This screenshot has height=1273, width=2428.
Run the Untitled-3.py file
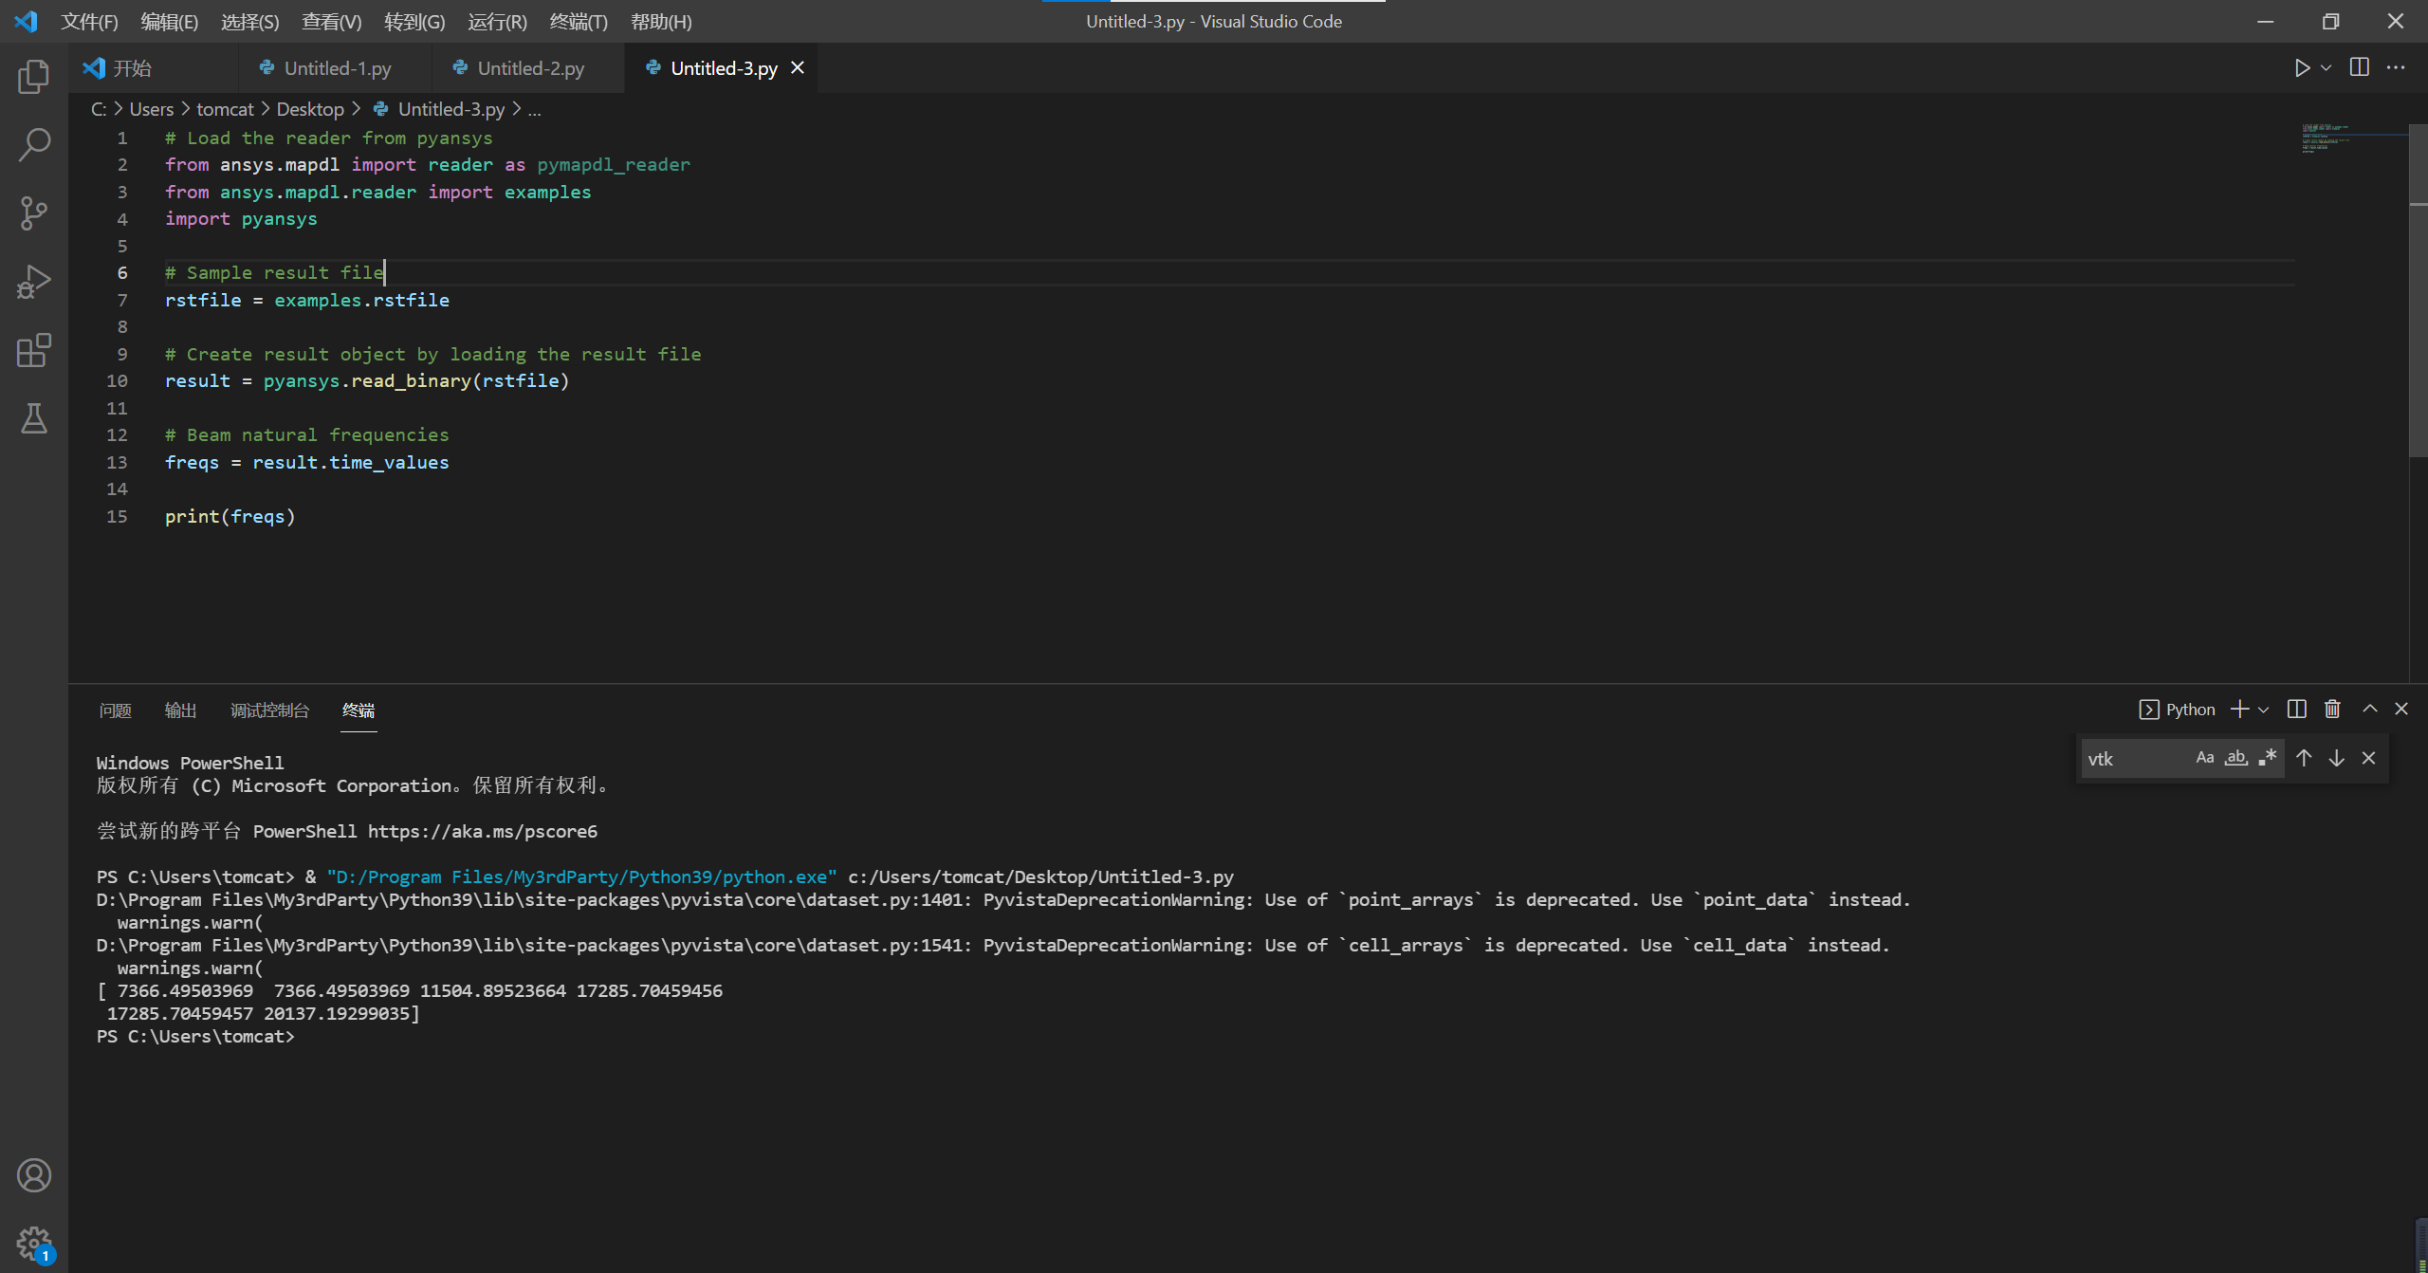(x=2302, y=67)
